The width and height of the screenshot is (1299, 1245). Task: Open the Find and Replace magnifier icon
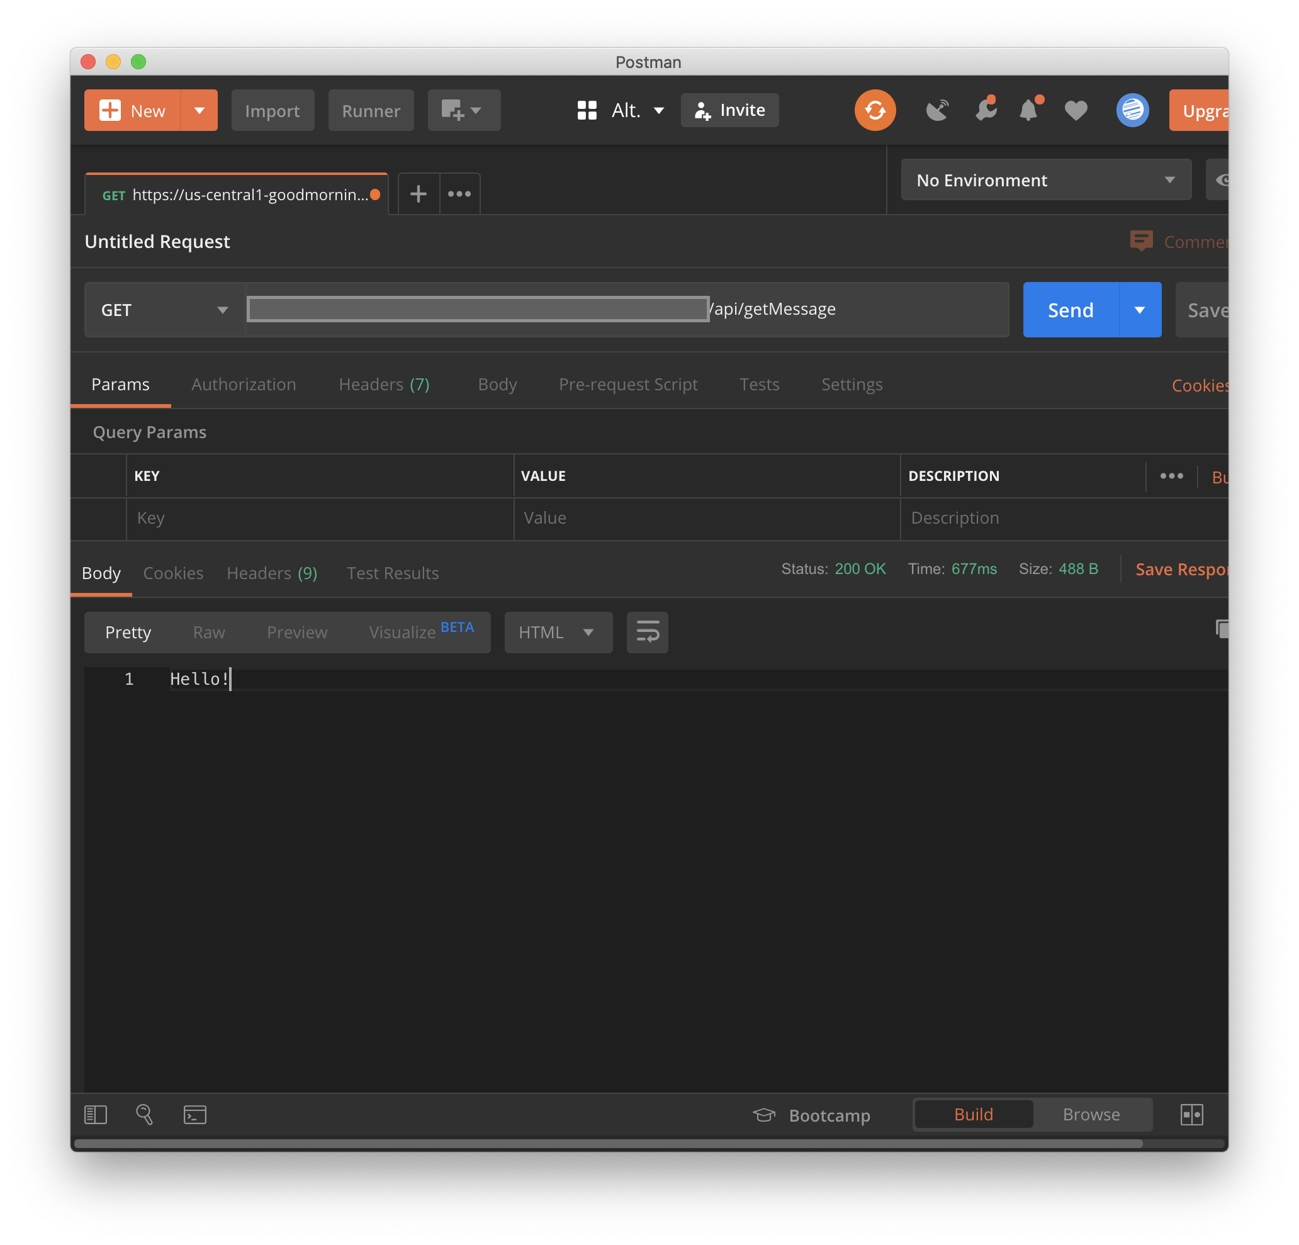pos(145,1115)
